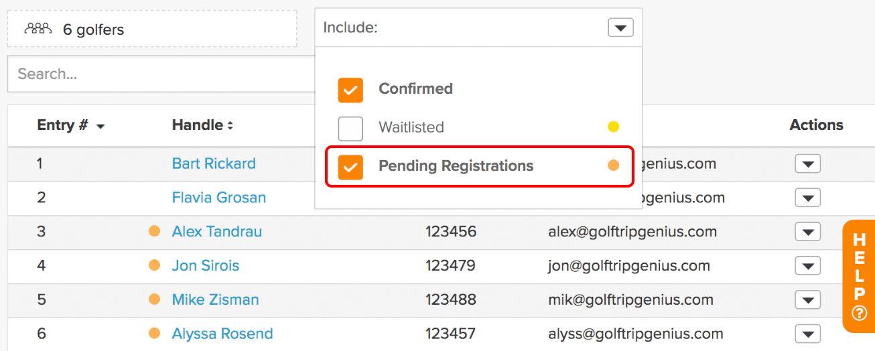The height and width of the screenshot is (351, 875).
Task: Focus the Search input field
Action: 161,74
